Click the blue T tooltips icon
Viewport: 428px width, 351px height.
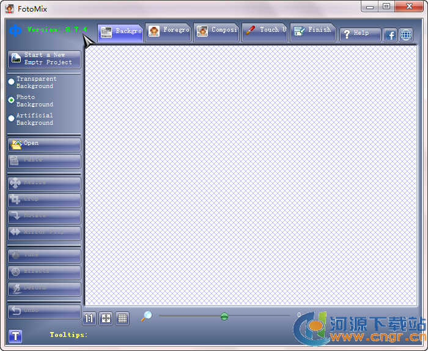coord(15,335)
